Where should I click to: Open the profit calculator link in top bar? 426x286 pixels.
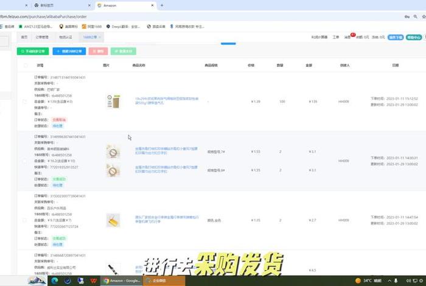[x=319, y=37]
